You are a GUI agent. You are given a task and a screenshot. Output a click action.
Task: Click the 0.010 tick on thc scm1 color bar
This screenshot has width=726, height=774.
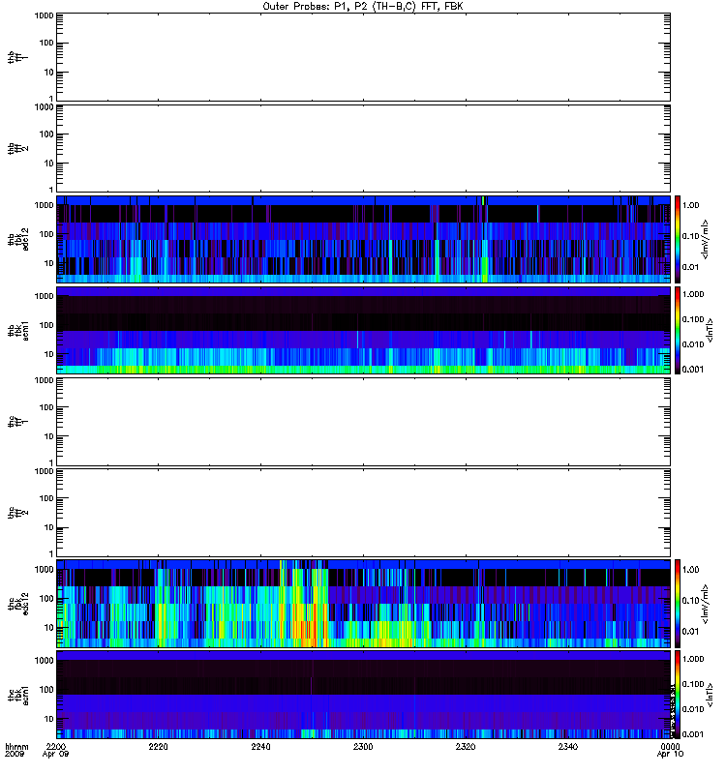coord(693,709)
